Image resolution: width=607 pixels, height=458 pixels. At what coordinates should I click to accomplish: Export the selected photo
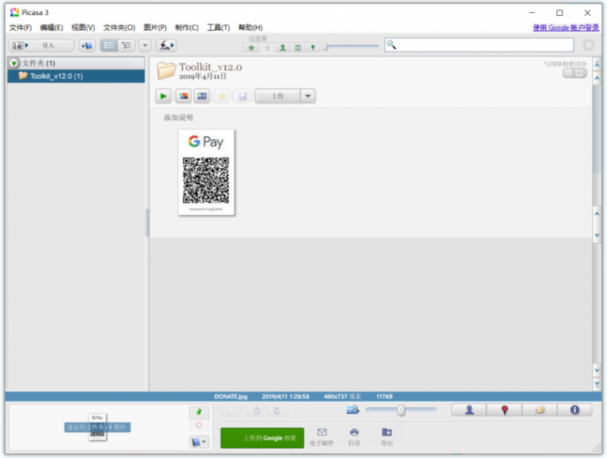click(x=387, y=437)
